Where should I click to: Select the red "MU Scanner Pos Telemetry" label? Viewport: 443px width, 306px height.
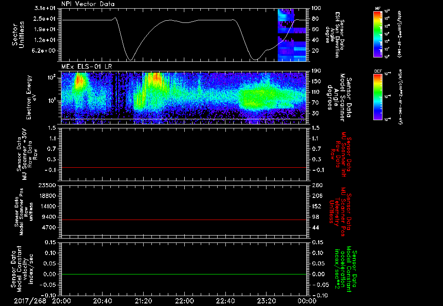340,212
